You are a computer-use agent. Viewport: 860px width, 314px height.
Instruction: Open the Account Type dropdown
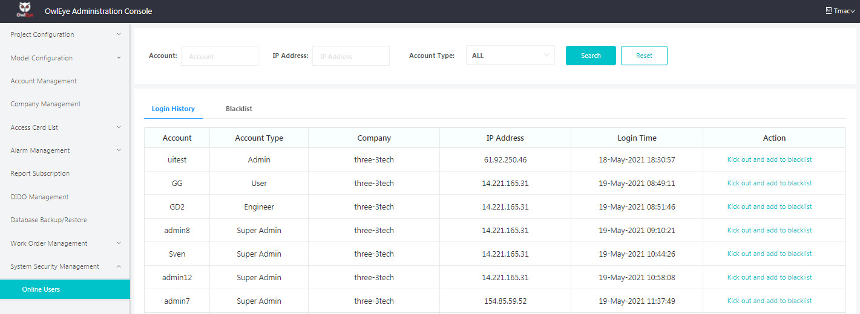510,56
